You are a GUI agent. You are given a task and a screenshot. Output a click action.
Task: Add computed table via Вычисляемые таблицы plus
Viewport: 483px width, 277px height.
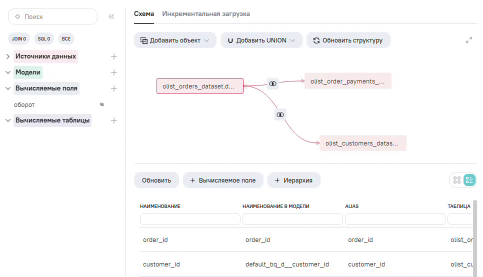click(x=114, y=120)
